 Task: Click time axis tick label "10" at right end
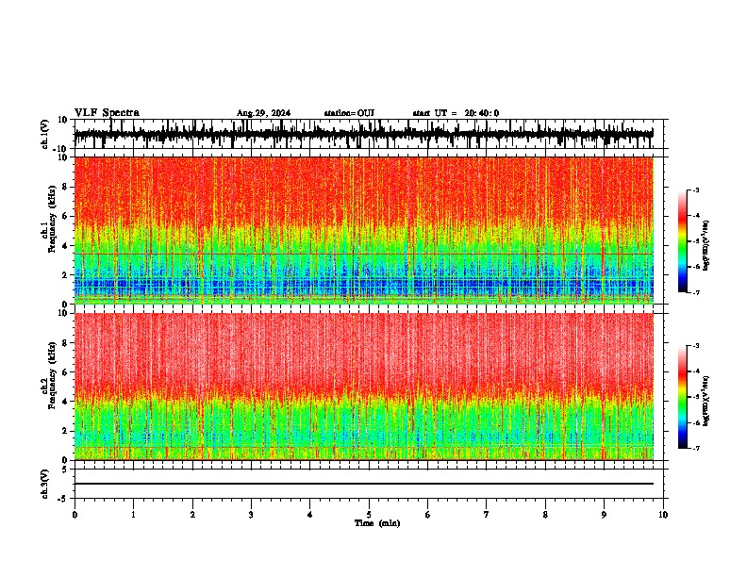[663, 515]
